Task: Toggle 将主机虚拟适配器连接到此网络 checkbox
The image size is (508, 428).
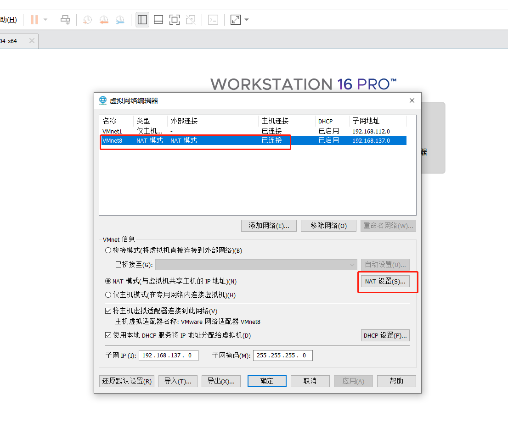Action: (108, 311)
